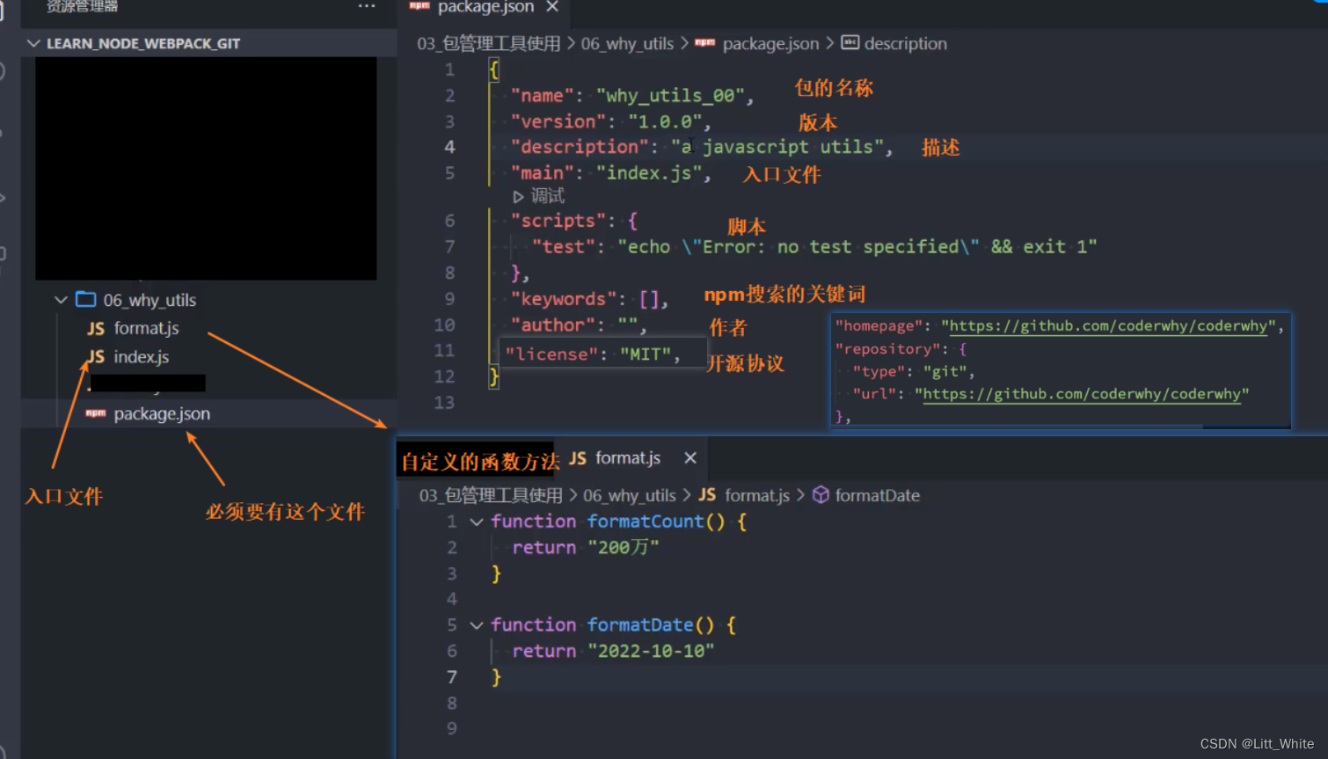Click line number 13 in package.json gutter
The height and width of the screenshot is (759, 1328).
[444, 403]
